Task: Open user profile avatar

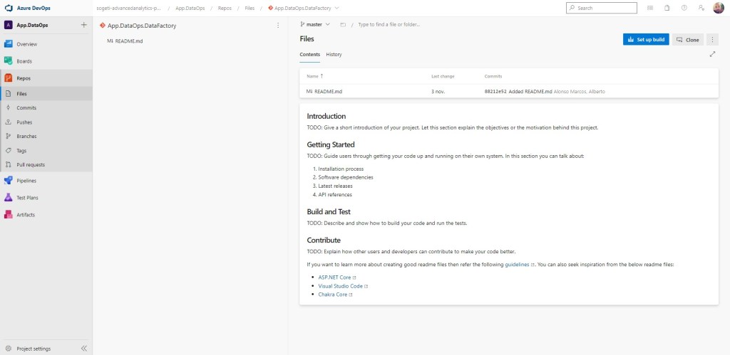Action: tap(718, 8)
